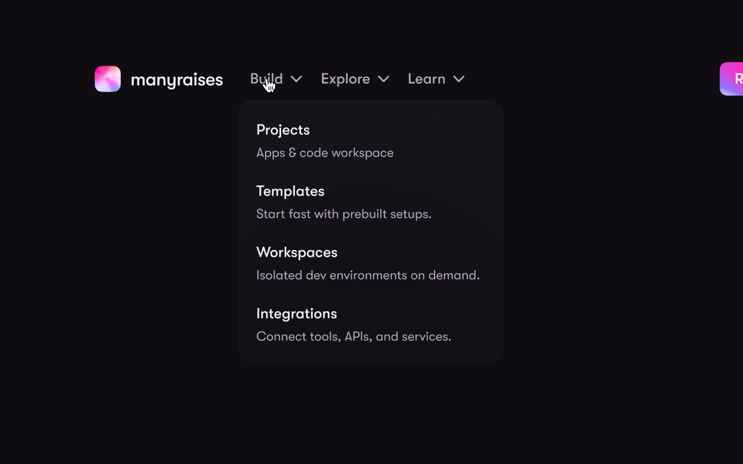Open the Workspaces menu entry
Image resolution: width=743 pixels, height=464 pixels.
[297, 252]
